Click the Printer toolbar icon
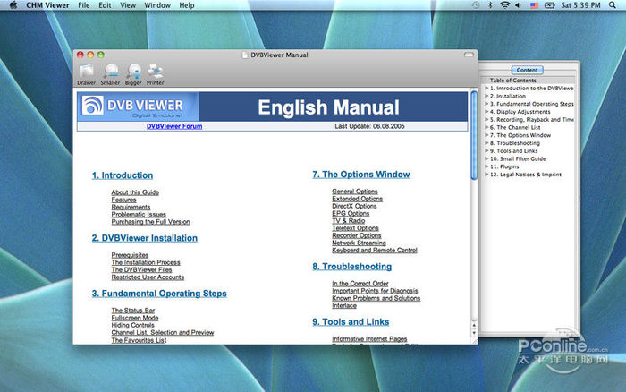Image resolution: width=626 pixels, height=392 pixels. 156,72
